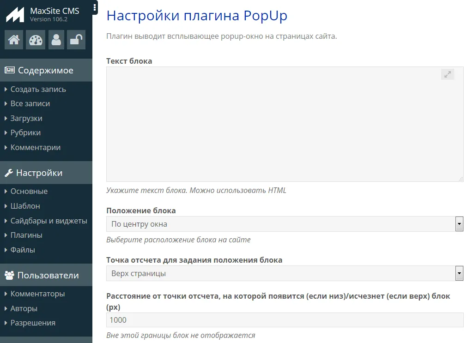The image size is (473, 343).
Task: Click the user profile icon
Action: (56, 40)
